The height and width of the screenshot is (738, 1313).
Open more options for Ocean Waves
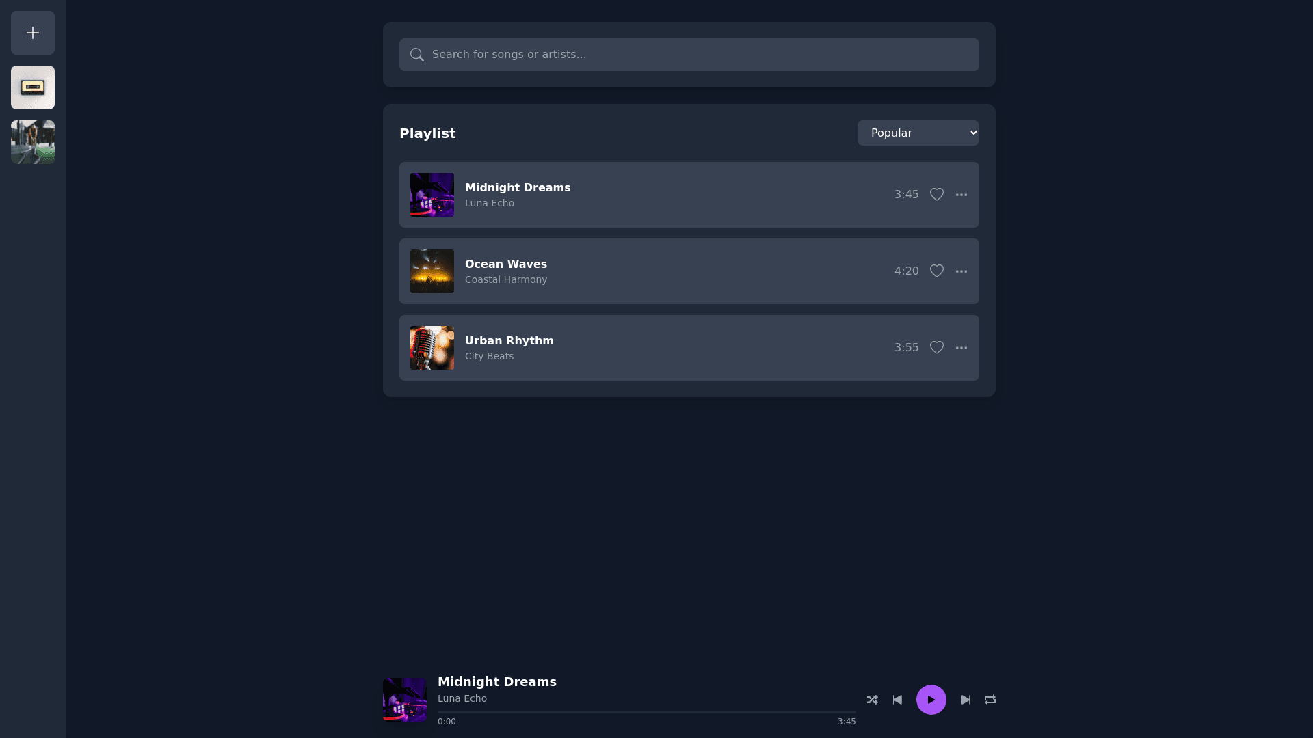[x=961, y=271]
